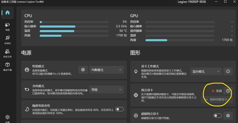Image resolution: width=238 pixels, height=123 pixels.
Task: Click the GPU fan 1700 转 value
Action: 227,40
